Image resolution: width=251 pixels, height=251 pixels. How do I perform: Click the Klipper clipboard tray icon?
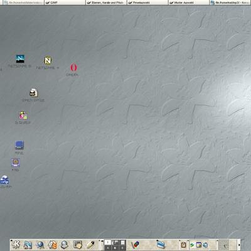(x=183, y=245)
